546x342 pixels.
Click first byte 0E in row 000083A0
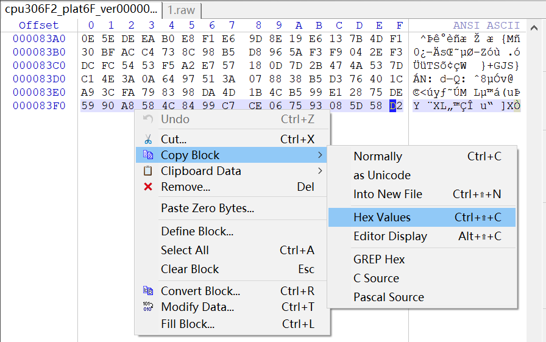coord(88,38)
